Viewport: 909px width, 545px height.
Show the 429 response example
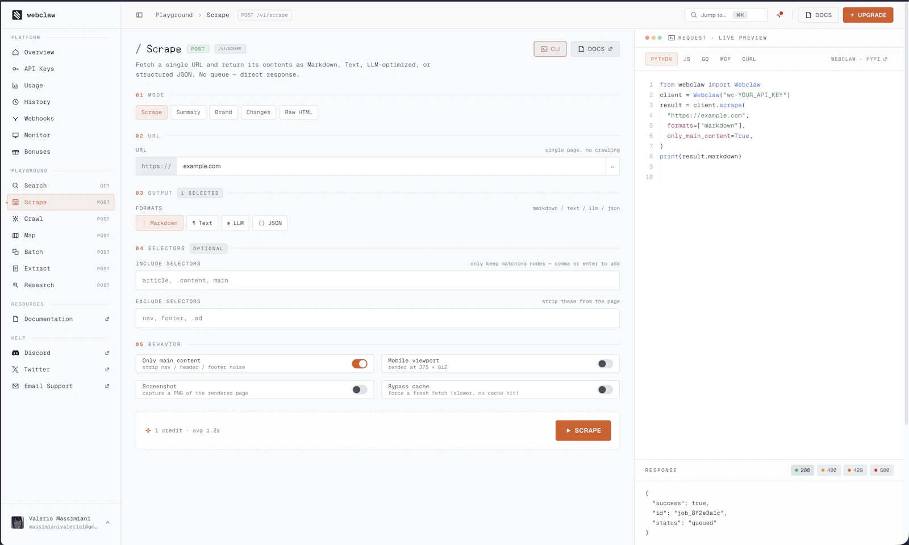(x=855, y=470)
